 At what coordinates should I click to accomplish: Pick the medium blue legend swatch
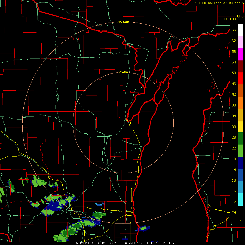240,175
